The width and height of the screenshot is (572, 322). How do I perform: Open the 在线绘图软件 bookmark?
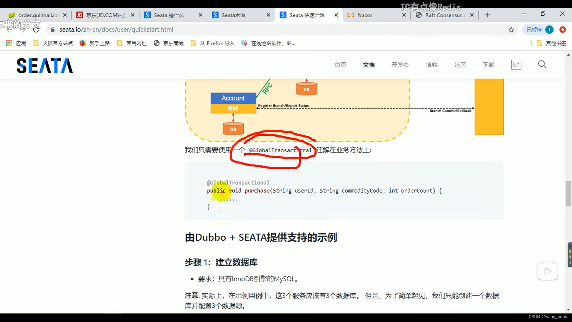point(268,43)
